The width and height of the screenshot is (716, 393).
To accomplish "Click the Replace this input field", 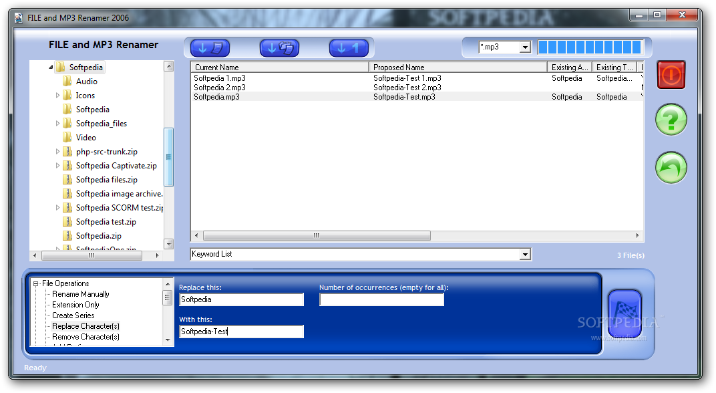I will (242, 300).
